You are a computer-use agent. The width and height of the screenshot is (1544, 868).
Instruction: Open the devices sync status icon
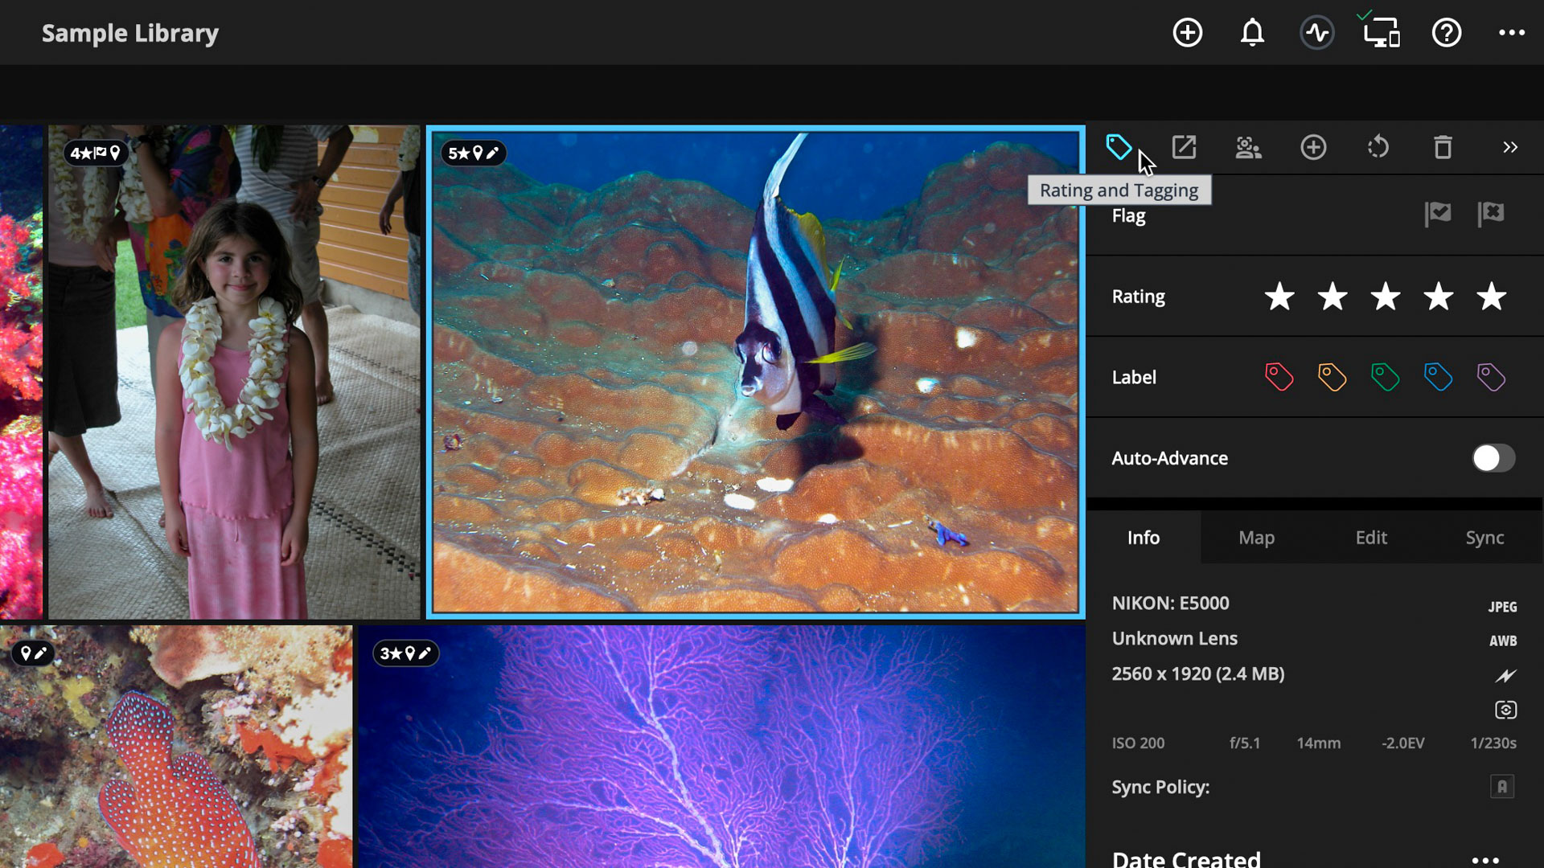[1381, 31]
